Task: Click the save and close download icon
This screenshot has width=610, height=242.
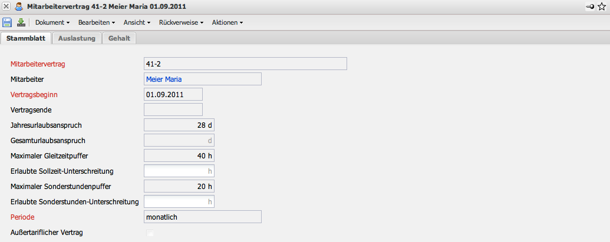Action: click(x=21, y=22)
